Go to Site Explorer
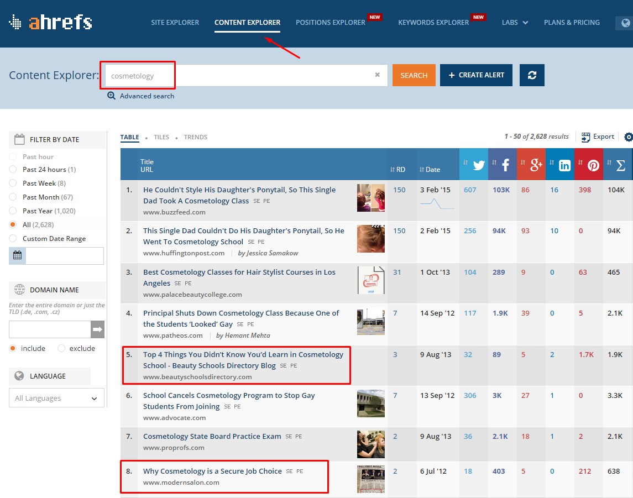 pos(175,23)
